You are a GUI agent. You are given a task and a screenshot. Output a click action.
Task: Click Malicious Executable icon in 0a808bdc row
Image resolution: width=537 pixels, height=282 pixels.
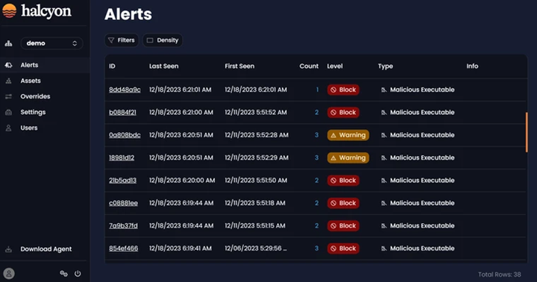coord(384,135)
